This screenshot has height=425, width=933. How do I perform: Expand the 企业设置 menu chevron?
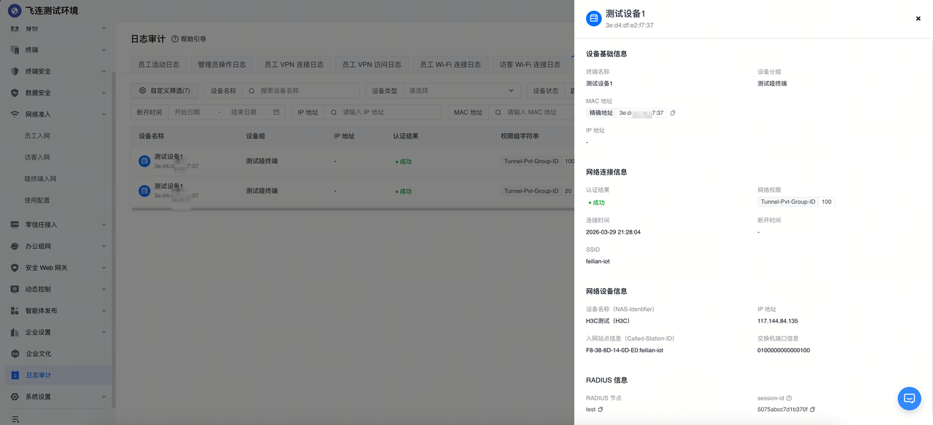coord(104,332)
